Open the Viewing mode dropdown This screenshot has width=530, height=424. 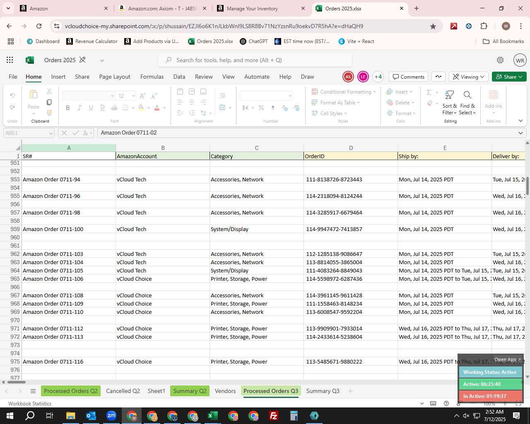pos(468,77)
